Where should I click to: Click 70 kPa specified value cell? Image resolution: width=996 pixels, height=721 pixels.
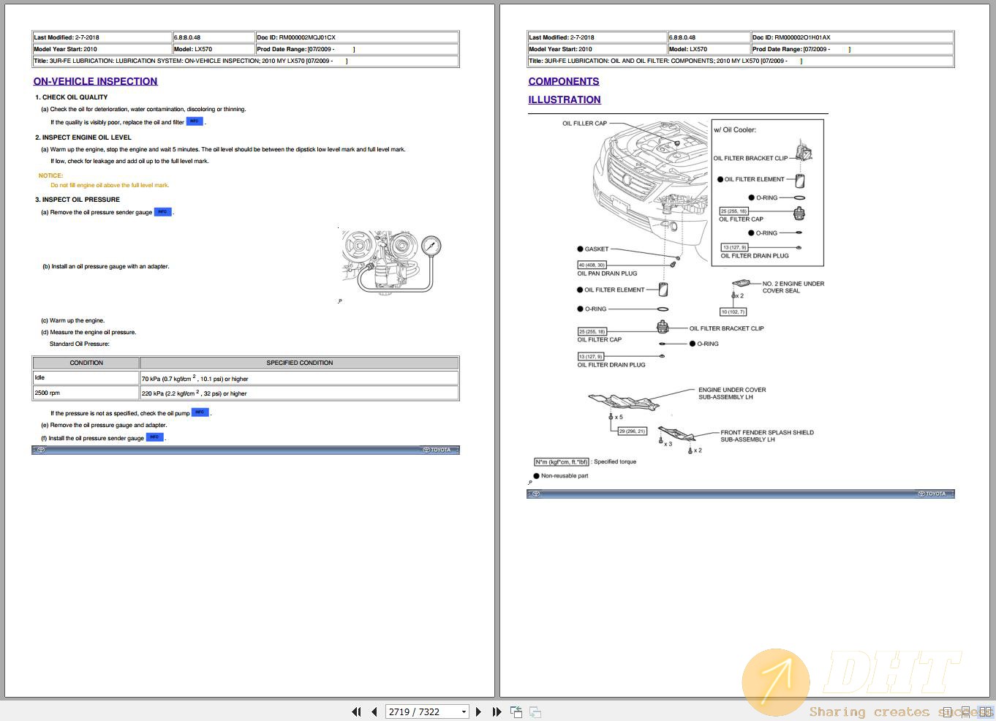[x=300, y=378]
